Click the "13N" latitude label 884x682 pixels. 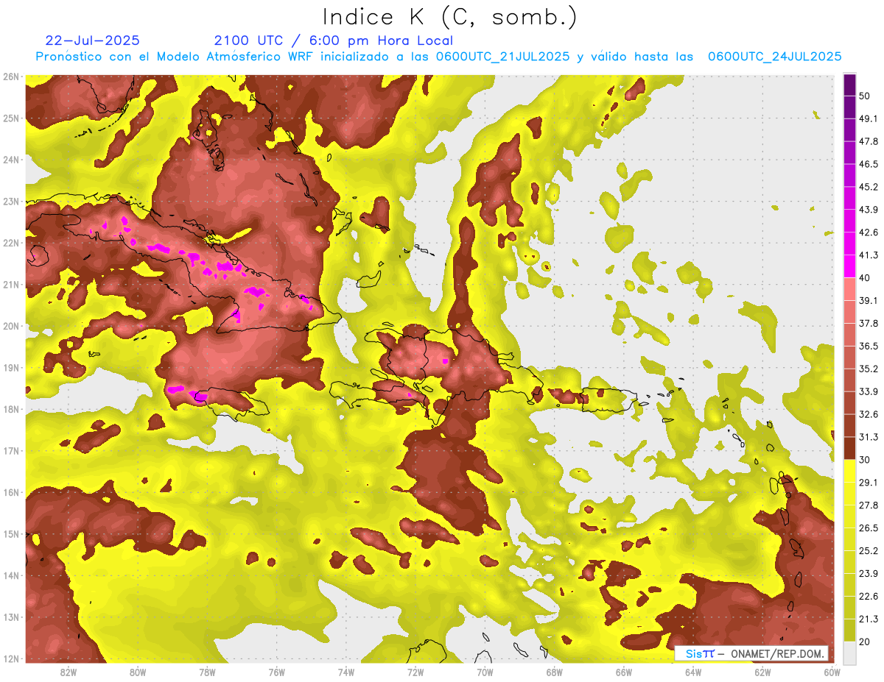point(11,617)
